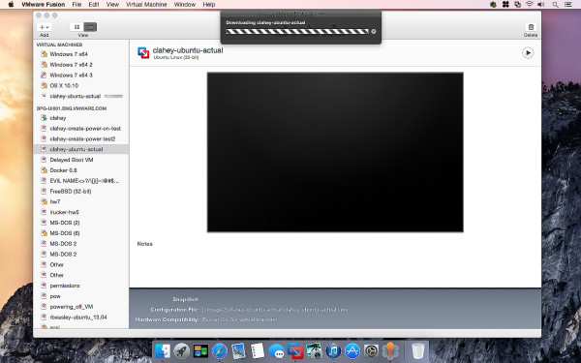
Task: Click the download progress bar
Action: point(297,32)
